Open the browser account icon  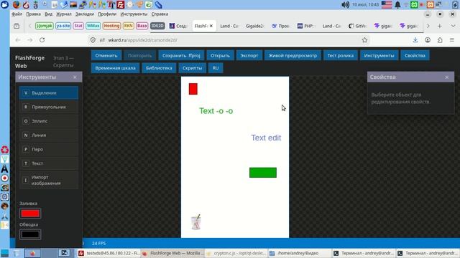point(428,40)
